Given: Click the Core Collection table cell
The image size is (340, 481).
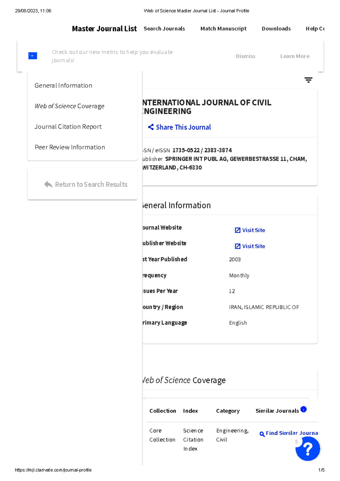Looking at the screenshot, I should (162, 435).
